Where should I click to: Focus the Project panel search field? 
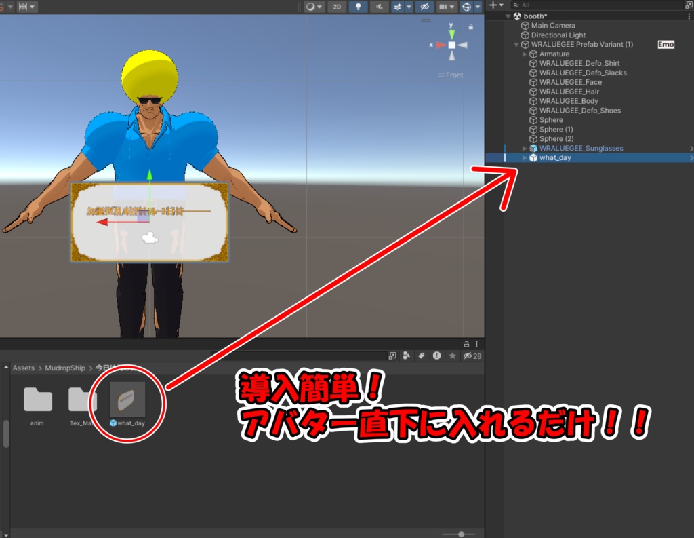pos(299,356)
